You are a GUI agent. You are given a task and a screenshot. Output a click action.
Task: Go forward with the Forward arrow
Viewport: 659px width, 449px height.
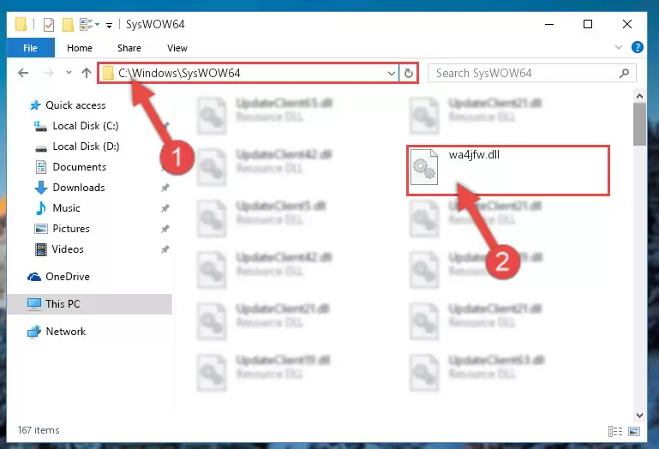(49, 73)
